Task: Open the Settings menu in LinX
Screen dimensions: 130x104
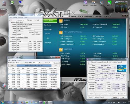Action: [14, 60]
